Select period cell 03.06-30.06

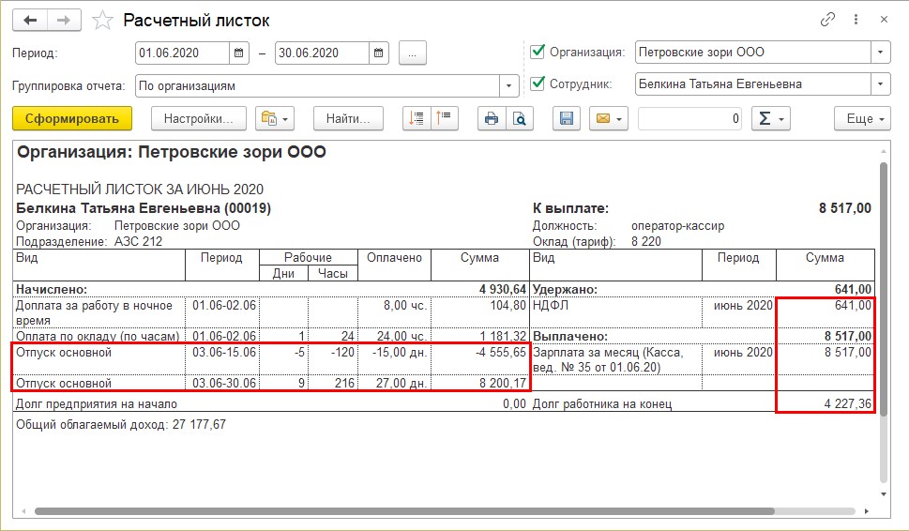(224, 383)
